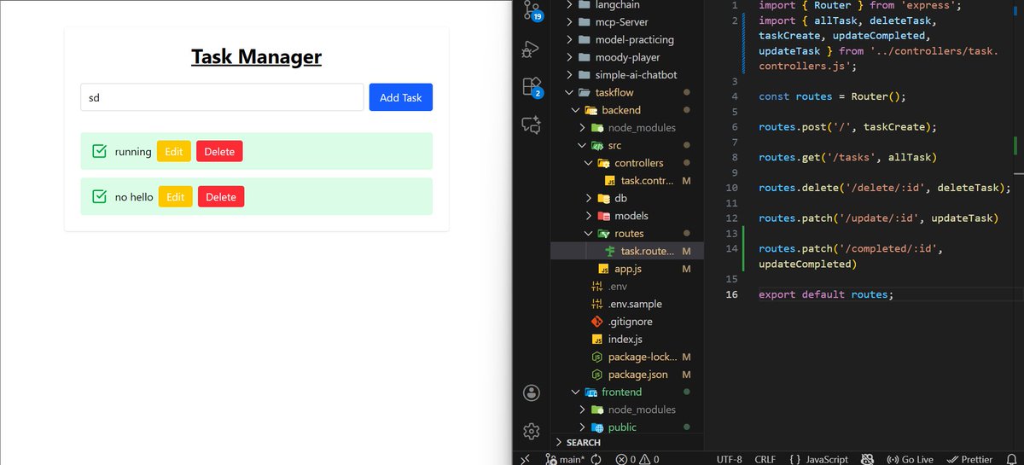
Task: Click the curly braces language icon in the status bar
Action: click(794, 459)
